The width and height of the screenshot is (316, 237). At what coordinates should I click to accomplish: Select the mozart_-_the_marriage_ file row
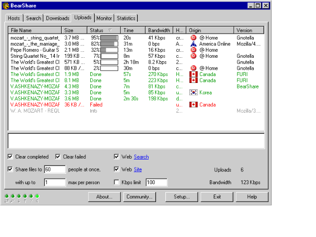click(136, 44)
